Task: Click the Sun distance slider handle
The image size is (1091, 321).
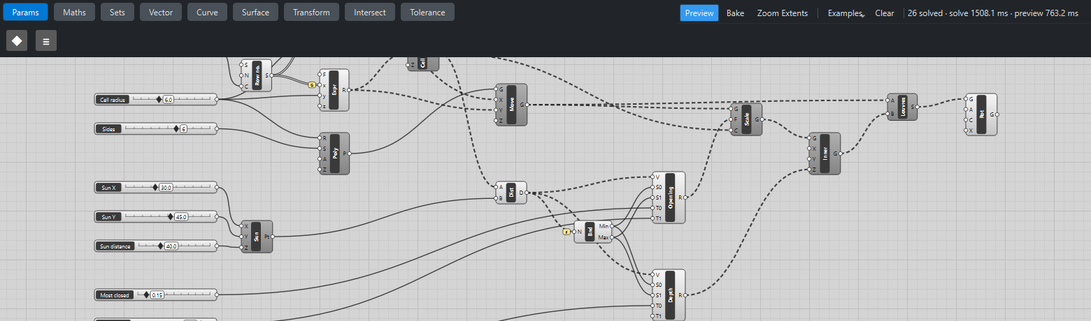Action: [x=160, y=246]
